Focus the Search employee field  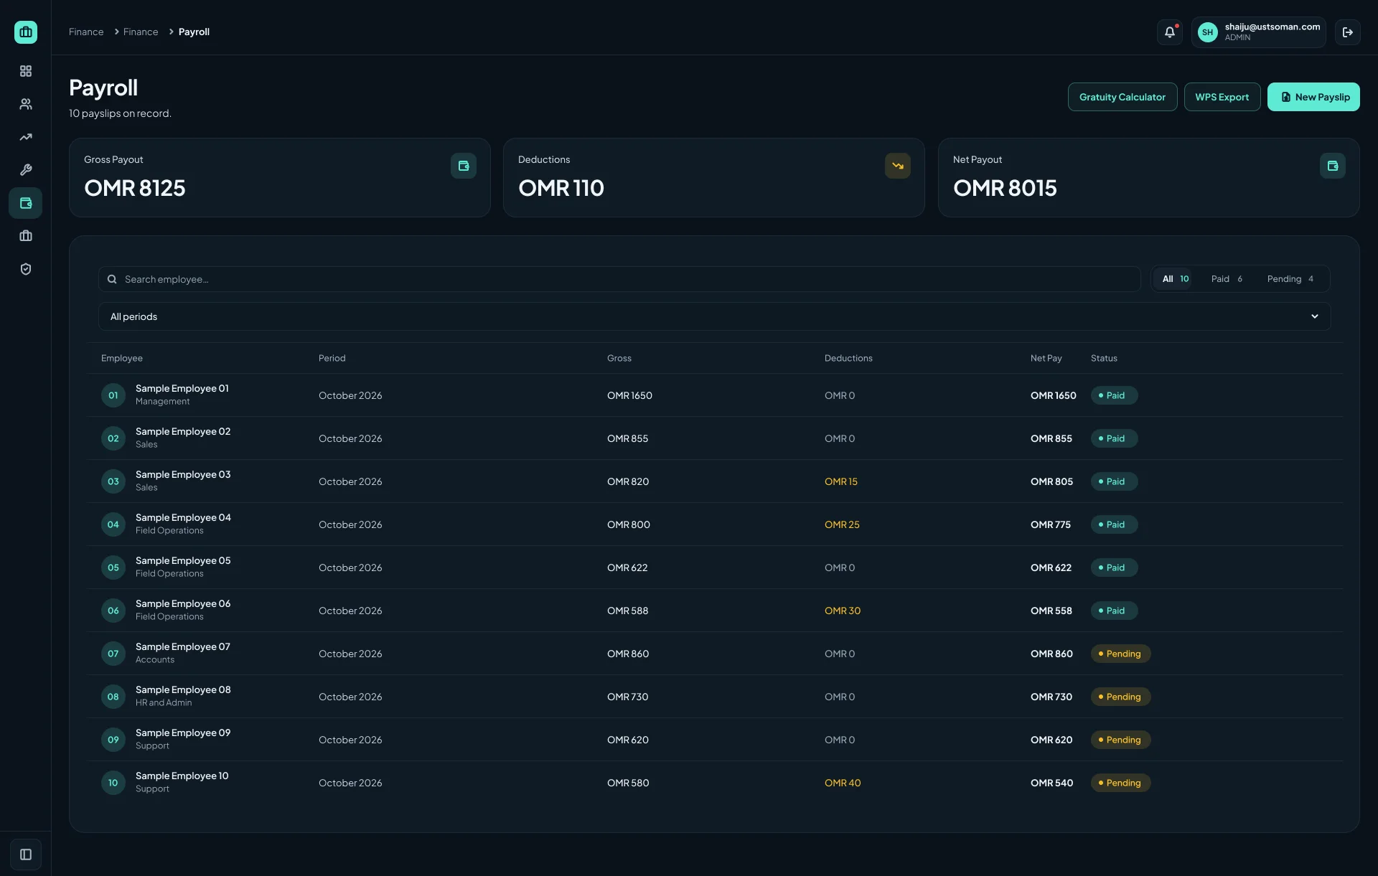pos(619,279)
